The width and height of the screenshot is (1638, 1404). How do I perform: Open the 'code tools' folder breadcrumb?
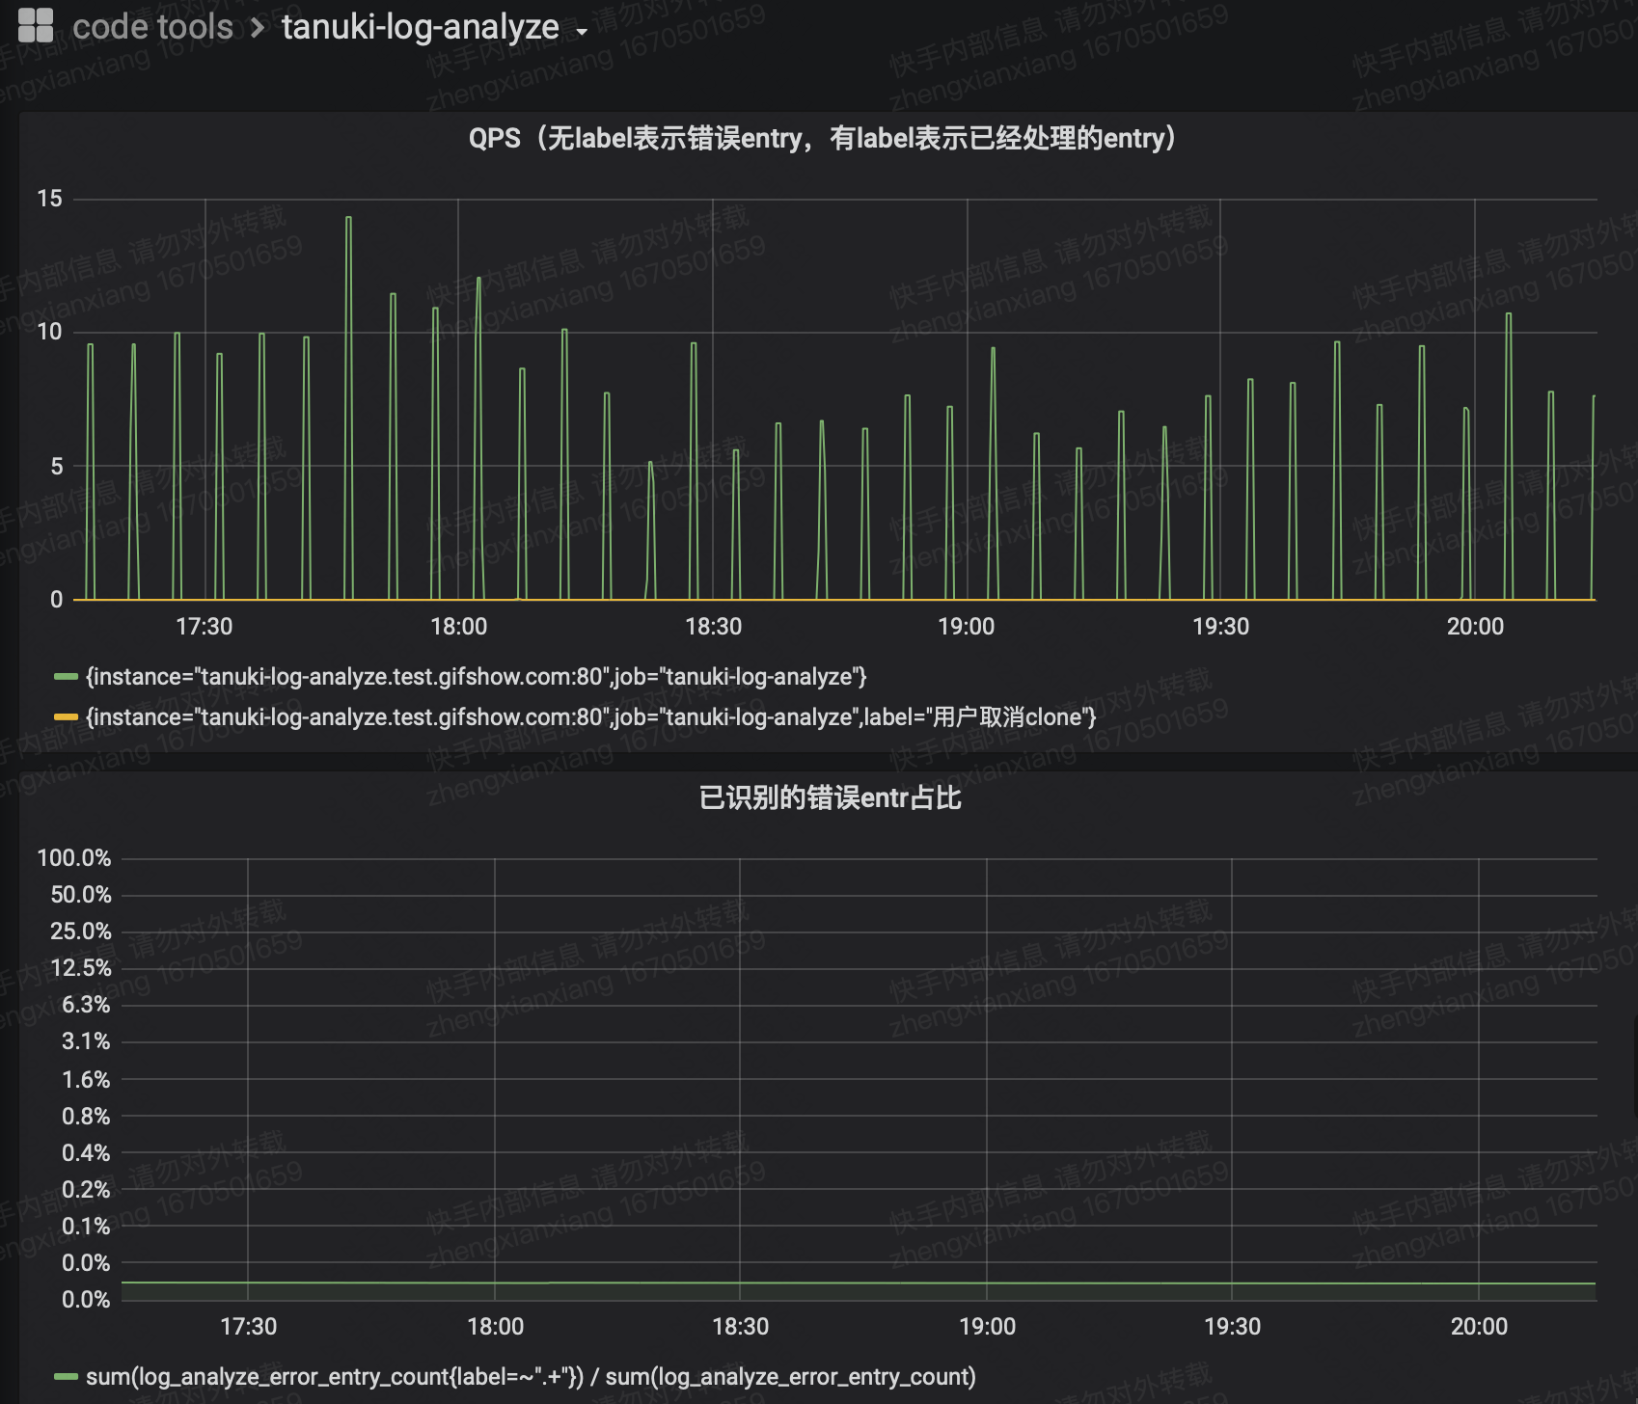coord(152,27)
